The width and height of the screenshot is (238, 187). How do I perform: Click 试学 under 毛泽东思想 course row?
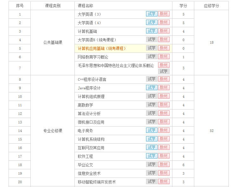(x=164, y=72)
